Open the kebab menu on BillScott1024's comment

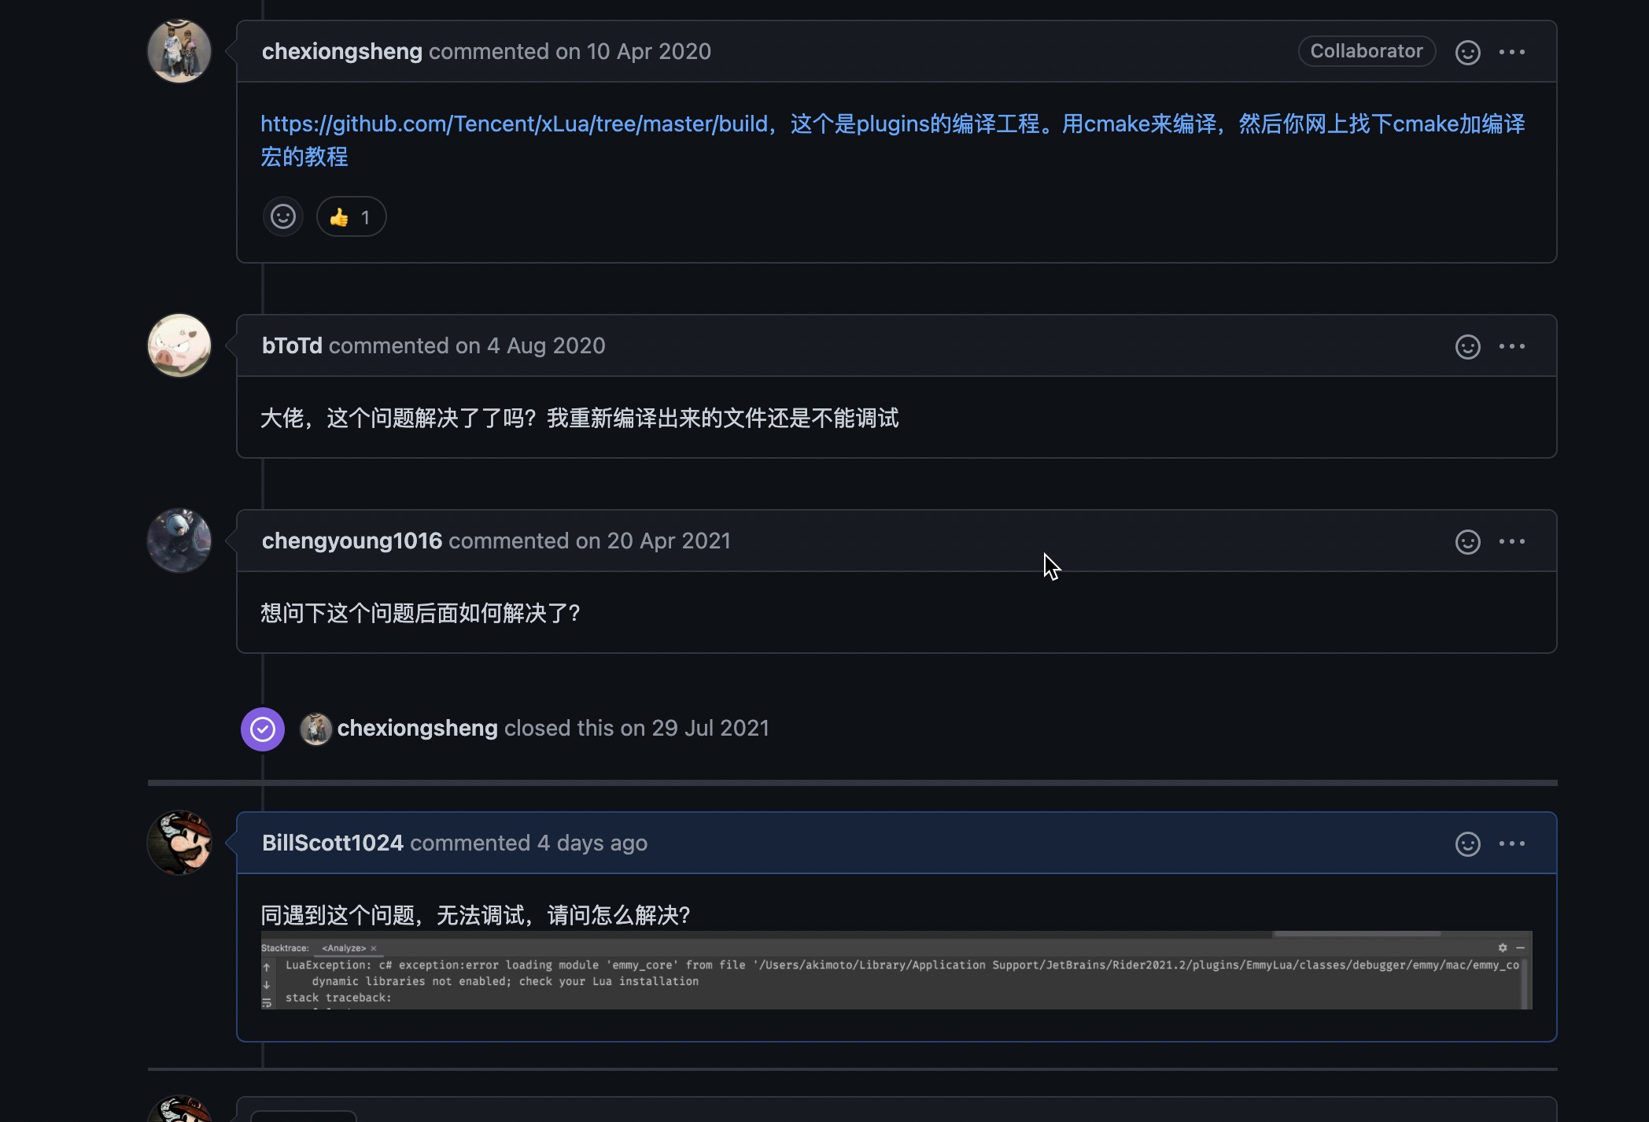(x=1514, y=842)
